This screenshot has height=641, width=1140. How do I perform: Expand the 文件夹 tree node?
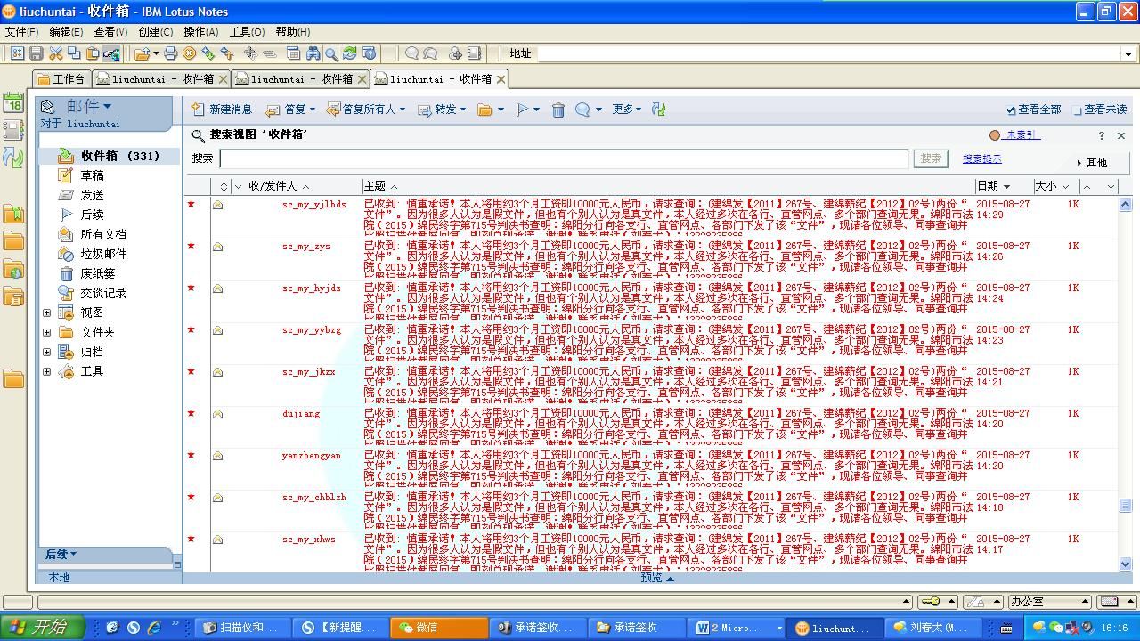tap(47, 332)
